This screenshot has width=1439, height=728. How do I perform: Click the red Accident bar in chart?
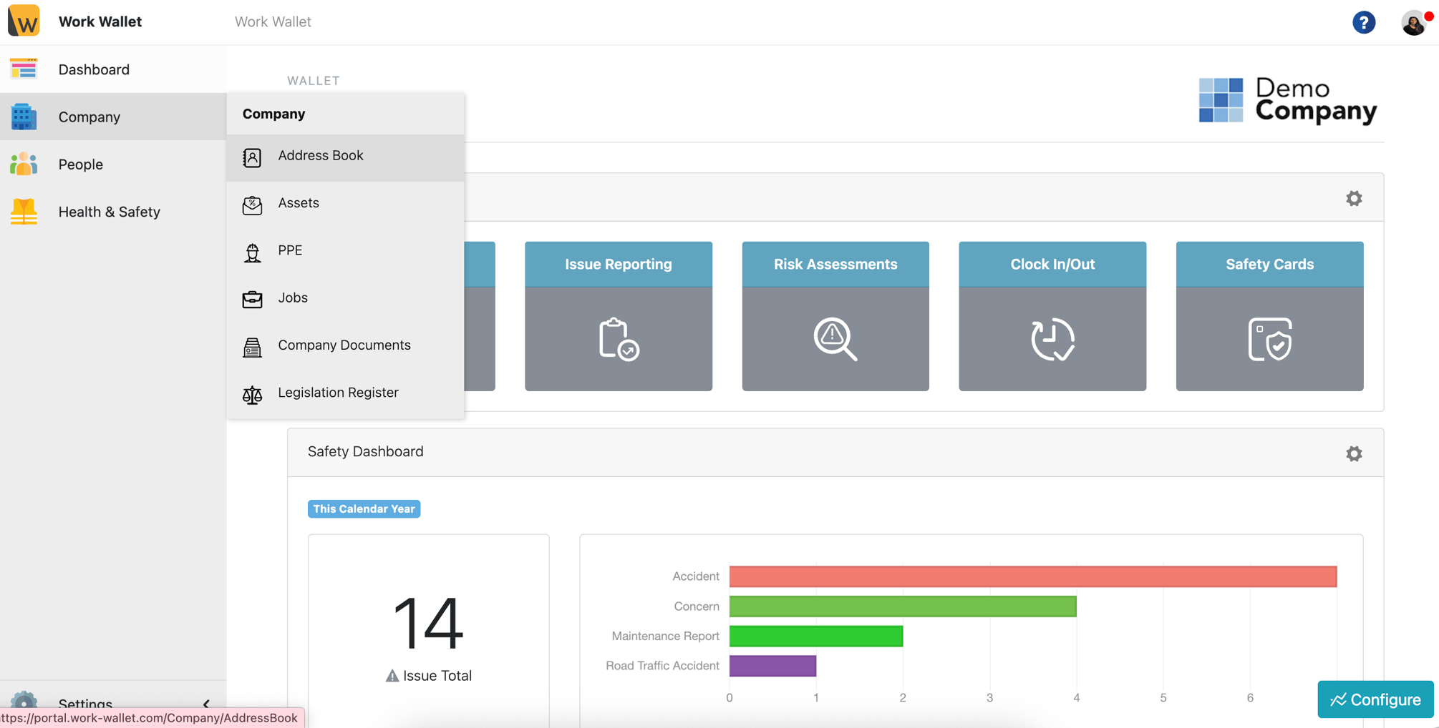[1032, 576]
